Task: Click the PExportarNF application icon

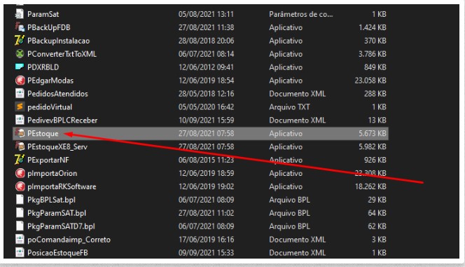Action: 20,160
